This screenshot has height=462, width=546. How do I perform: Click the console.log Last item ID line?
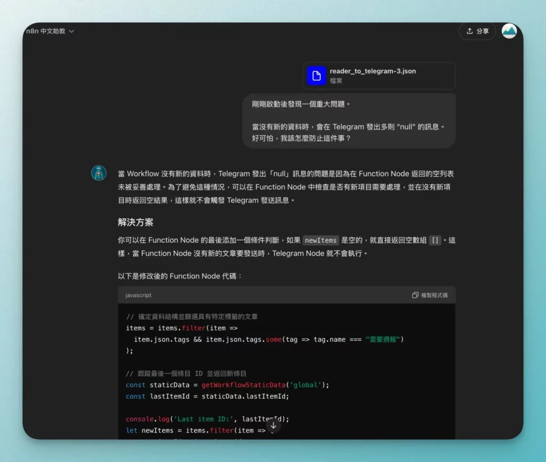click(x=207, y=419)
